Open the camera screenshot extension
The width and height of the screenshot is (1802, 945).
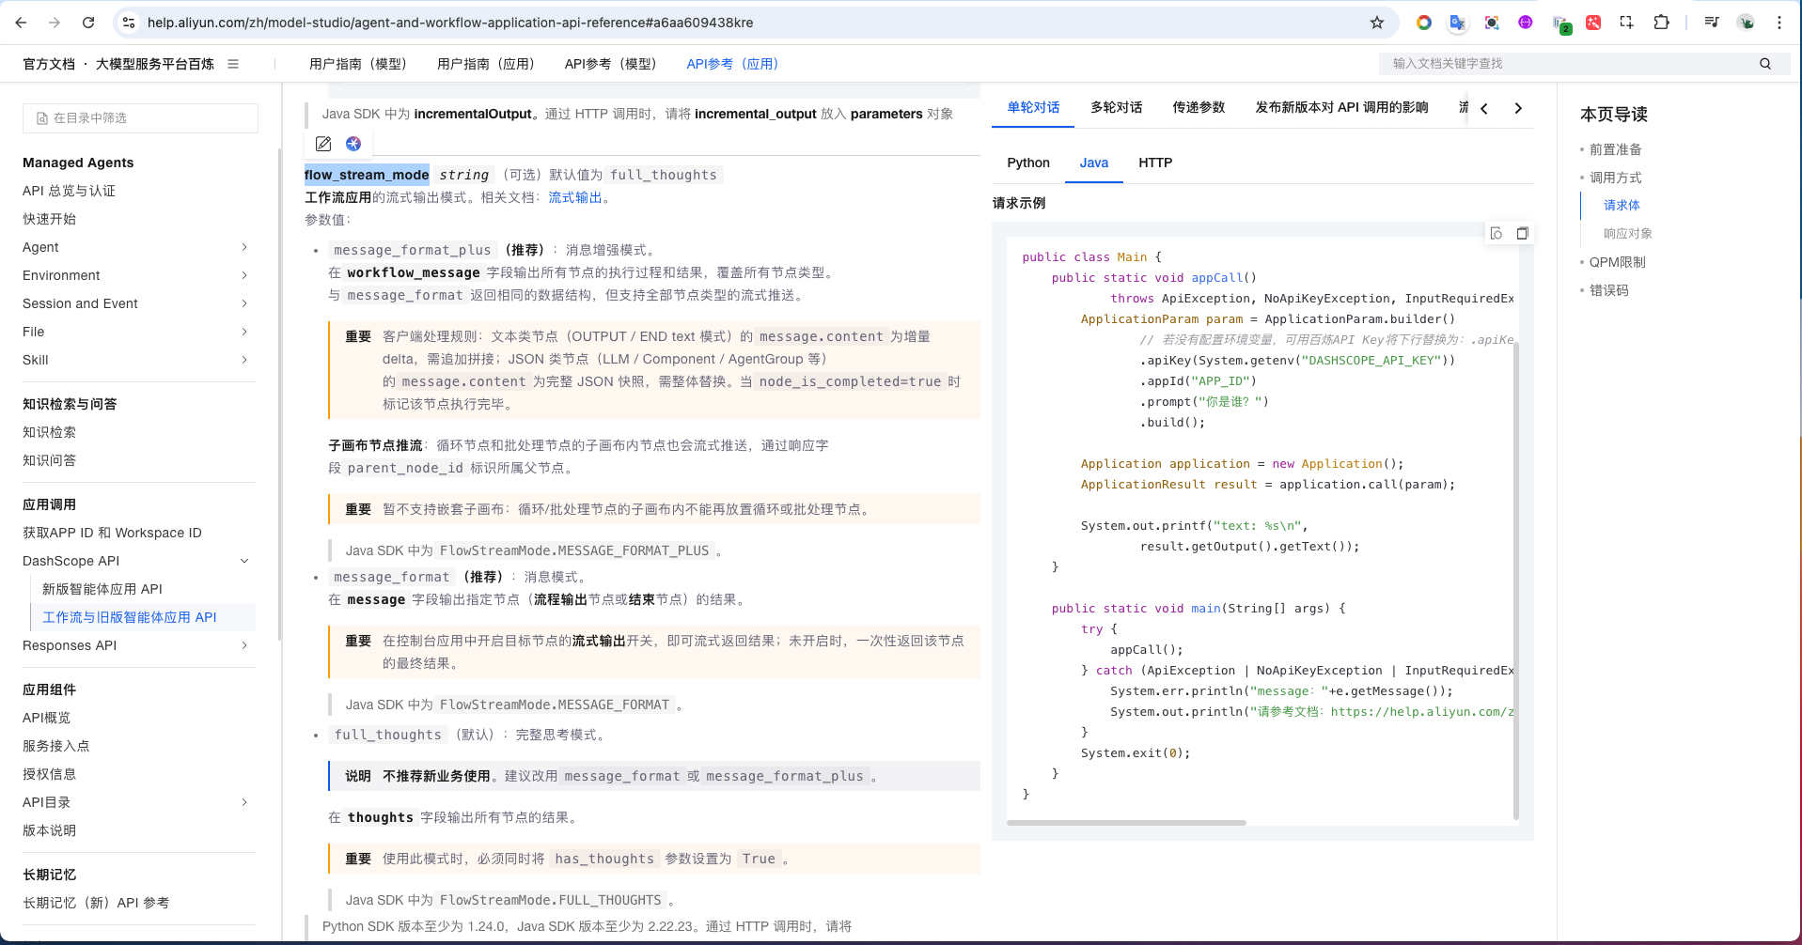(1492, 23)
